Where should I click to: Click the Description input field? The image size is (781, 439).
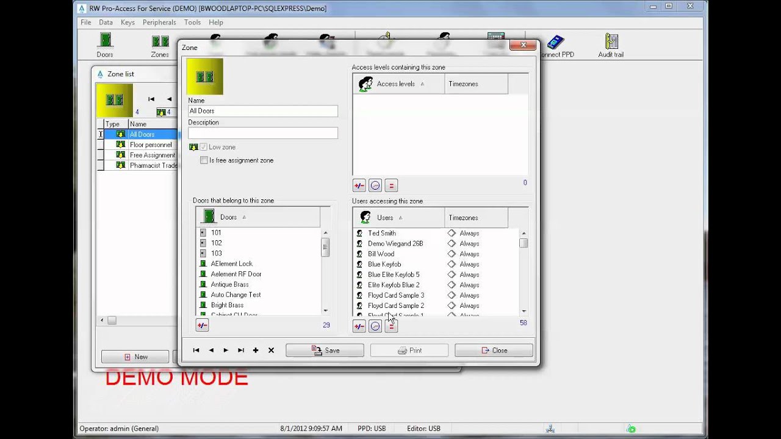[263, 133]
